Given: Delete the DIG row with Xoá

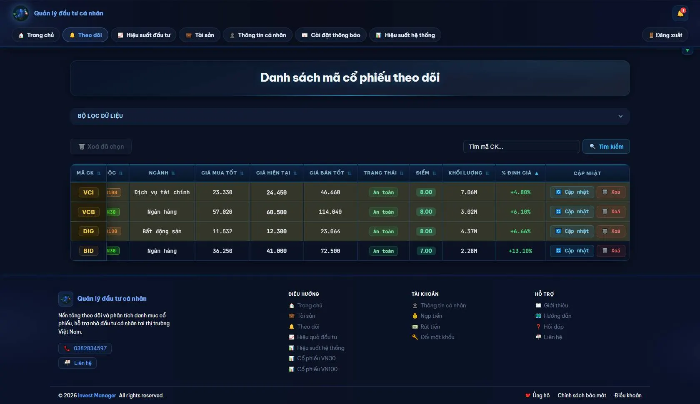Looking at the screenshot, I should pos(611,231).
